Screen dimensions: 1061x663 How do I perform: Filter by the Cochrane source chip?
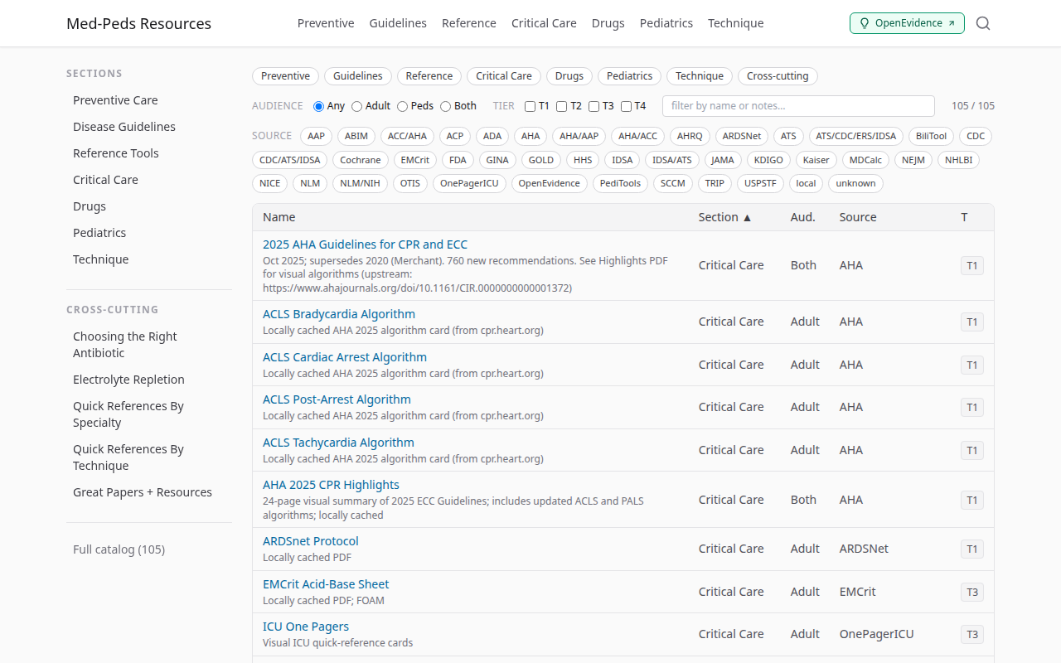pos(361,160)
